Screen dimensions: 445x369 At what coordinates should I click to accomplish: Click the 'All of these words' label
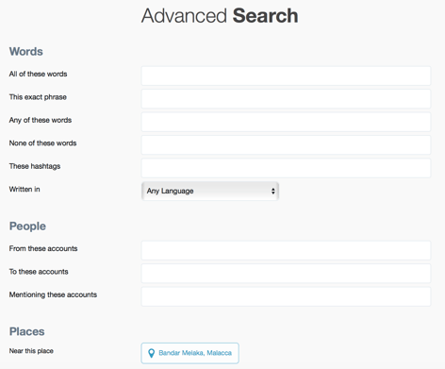pos(38,74)
